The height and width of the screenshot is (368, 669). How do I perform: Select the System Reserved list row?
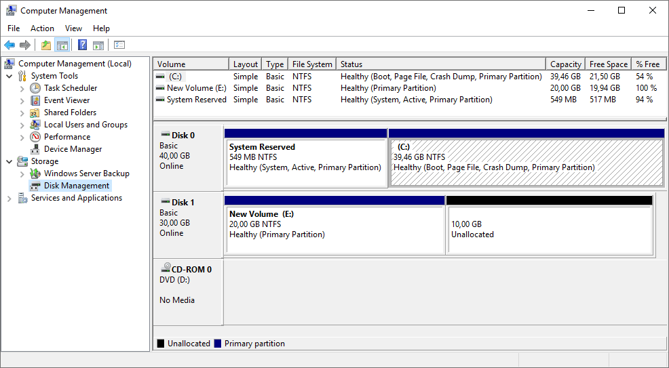tap(410, 100)
